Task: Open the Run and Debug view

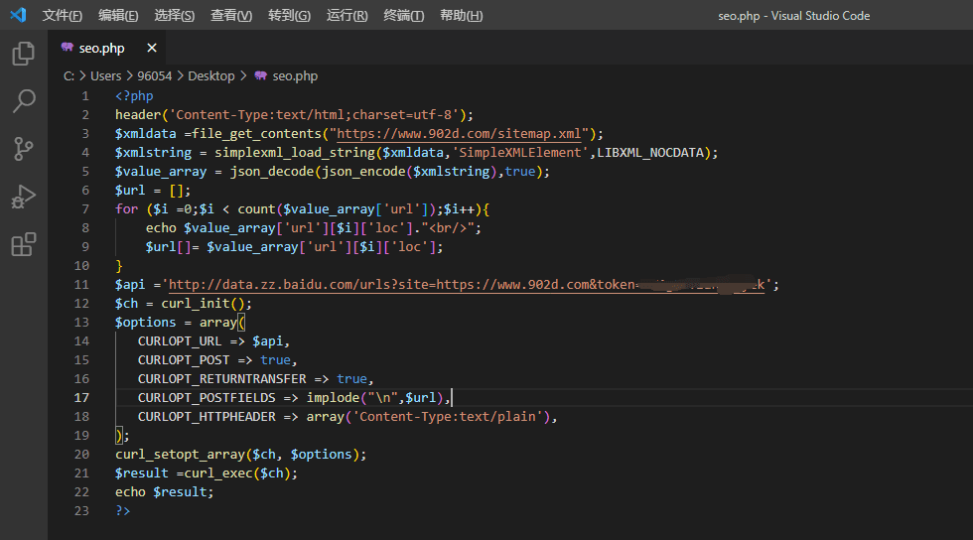Action: click(x=23, y=197)
